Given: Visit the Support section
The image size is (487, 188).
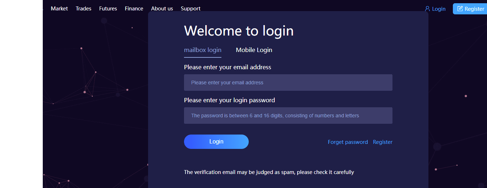Looking at the screenshot, I should coord(191,9).
